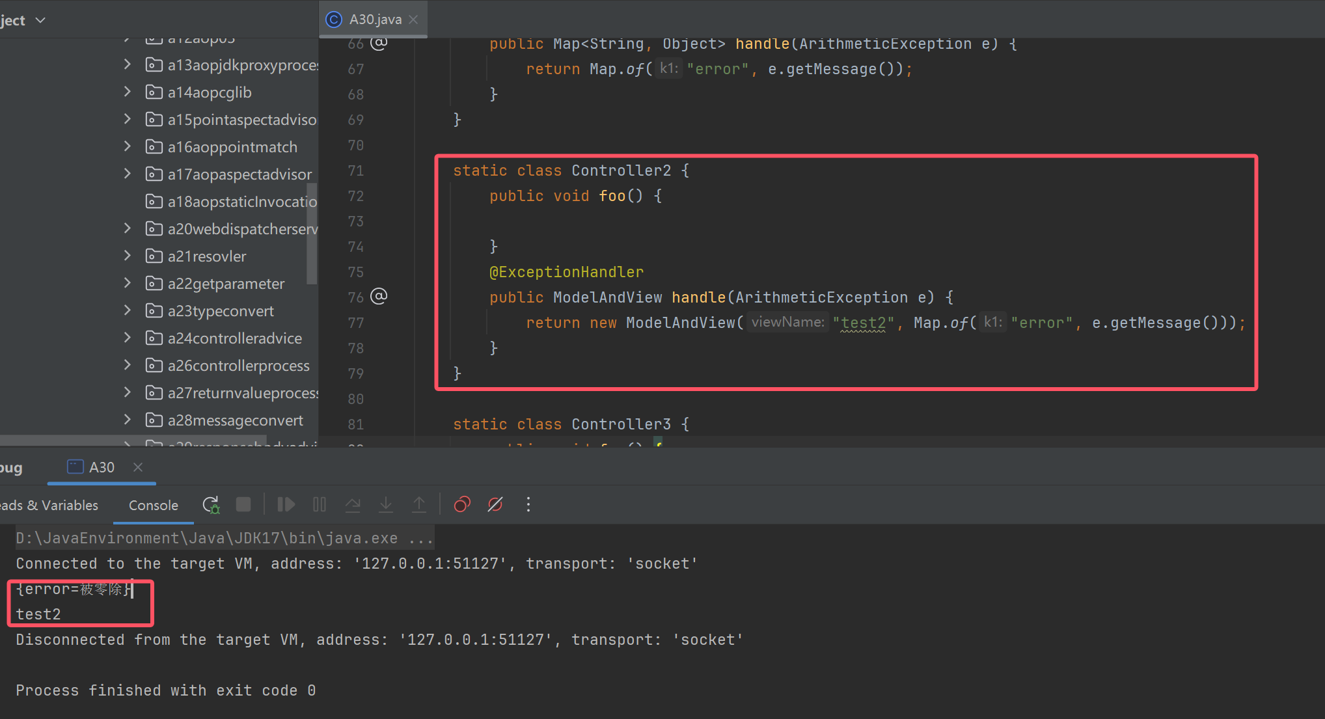The width and height of the screenshot is (1325, 719).
Task: Click the foo method name on line 72
Action: tap(612, 196)
